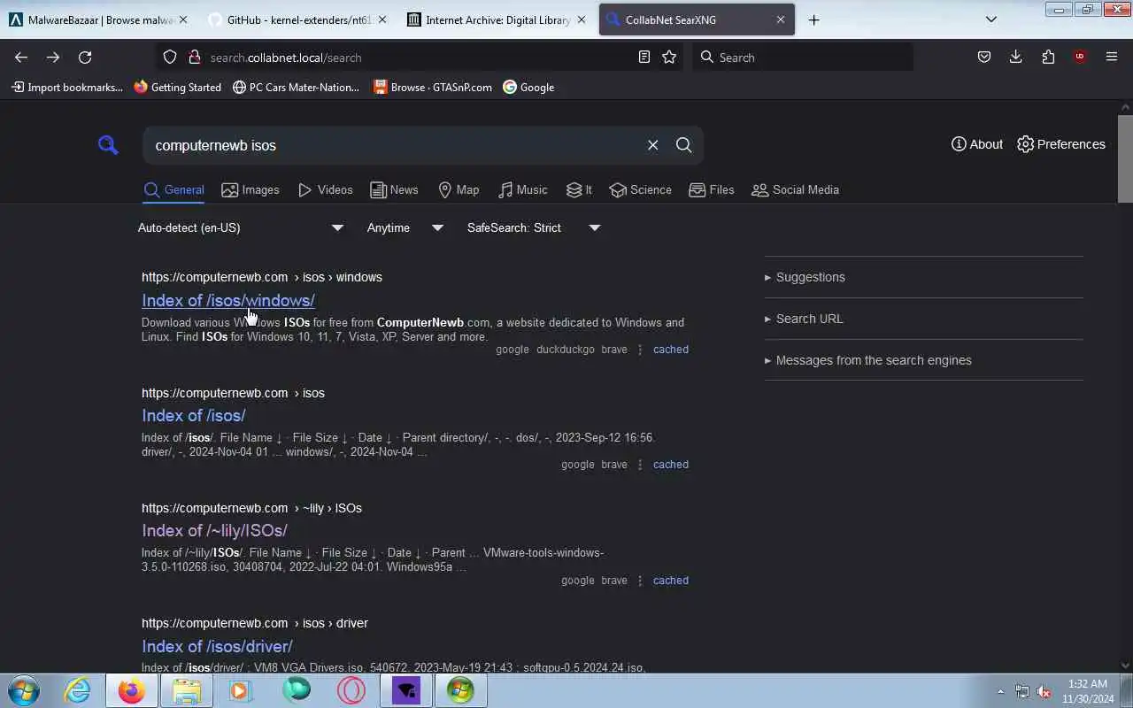This screenshot has width=1133, height=708.
Task: Go forward with the browser forward arrow
Action: click(x=53, y=57)
